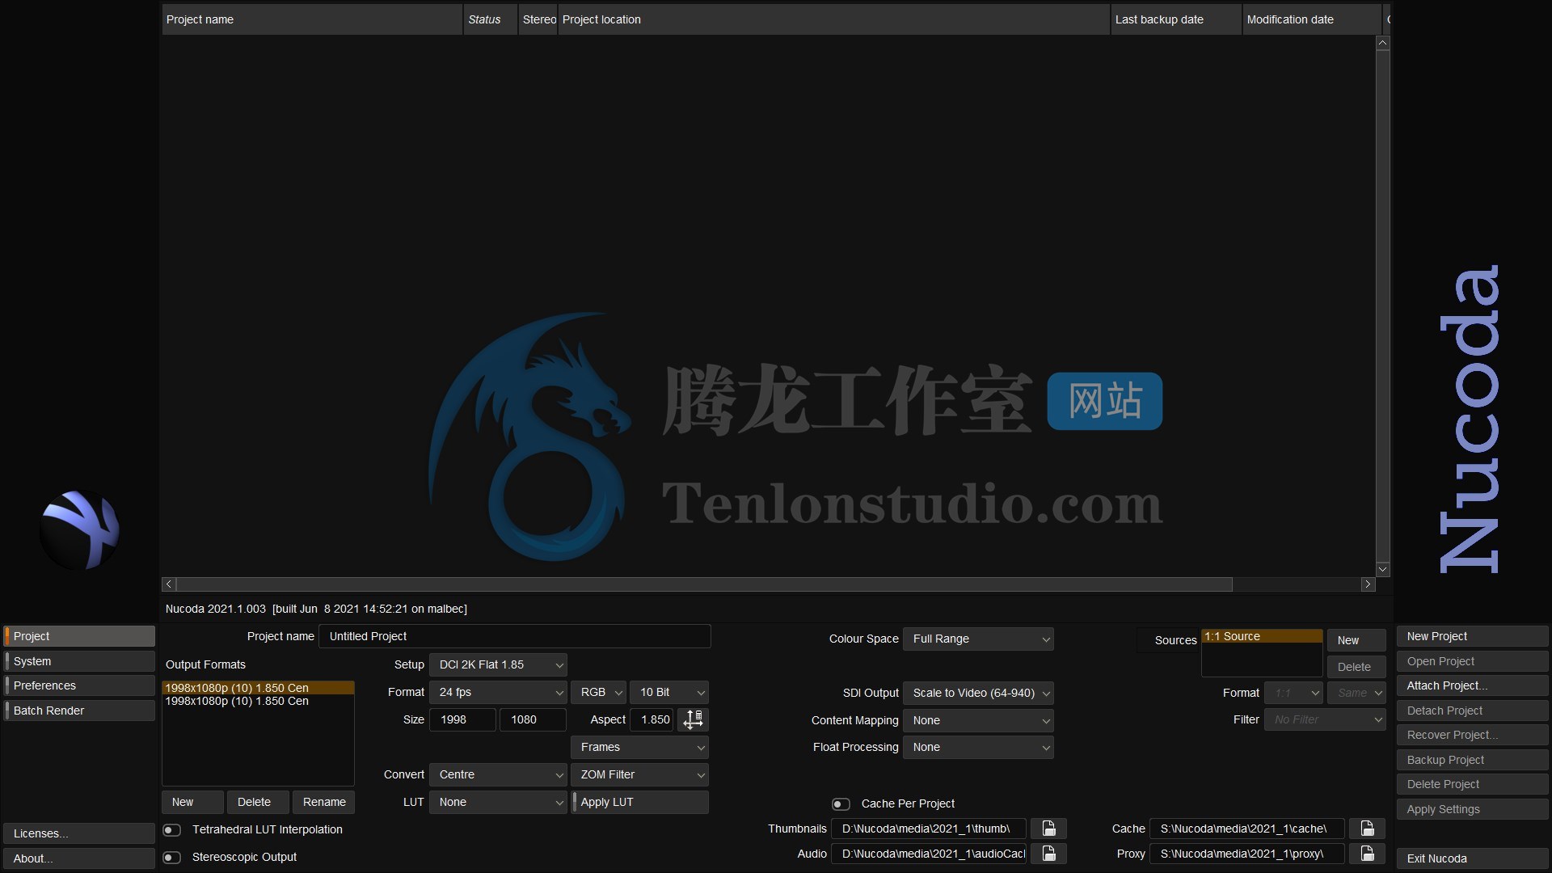Click the aspect ratio lock icon
1552x873 pixels.
click(693, 719)
